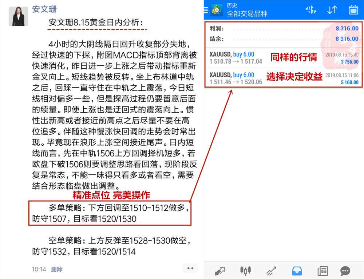Click the profit value 5 160.00
The height and width of the screenshot is (279, 364).
tap(349, 82)
